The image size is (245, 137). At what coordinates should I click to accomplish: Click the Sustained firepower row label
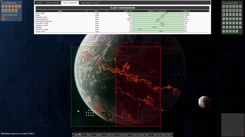[x=44, y=21]
